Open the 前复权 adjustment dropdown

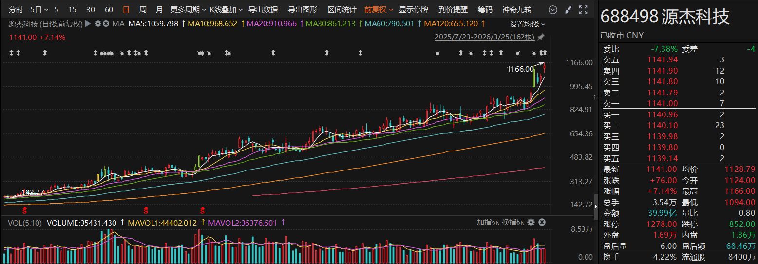pyautogui.click(x=378, y=10)
